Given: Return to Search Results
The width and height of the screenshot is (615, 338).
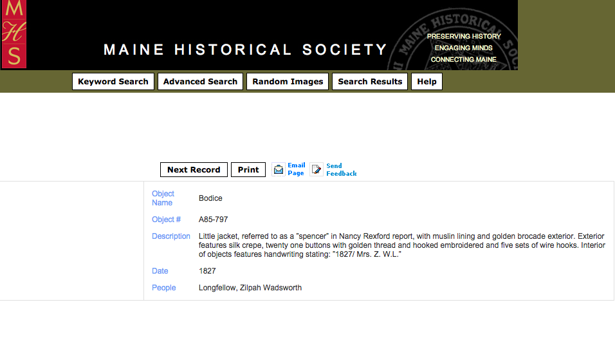Looking at the screenshot, I should click(x=370, y=82).
